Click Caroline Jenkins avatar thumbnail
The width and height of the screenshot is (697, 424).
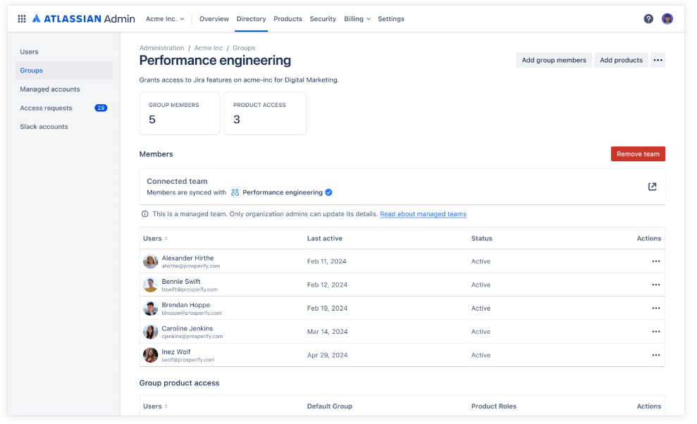[x=150, y=332]
